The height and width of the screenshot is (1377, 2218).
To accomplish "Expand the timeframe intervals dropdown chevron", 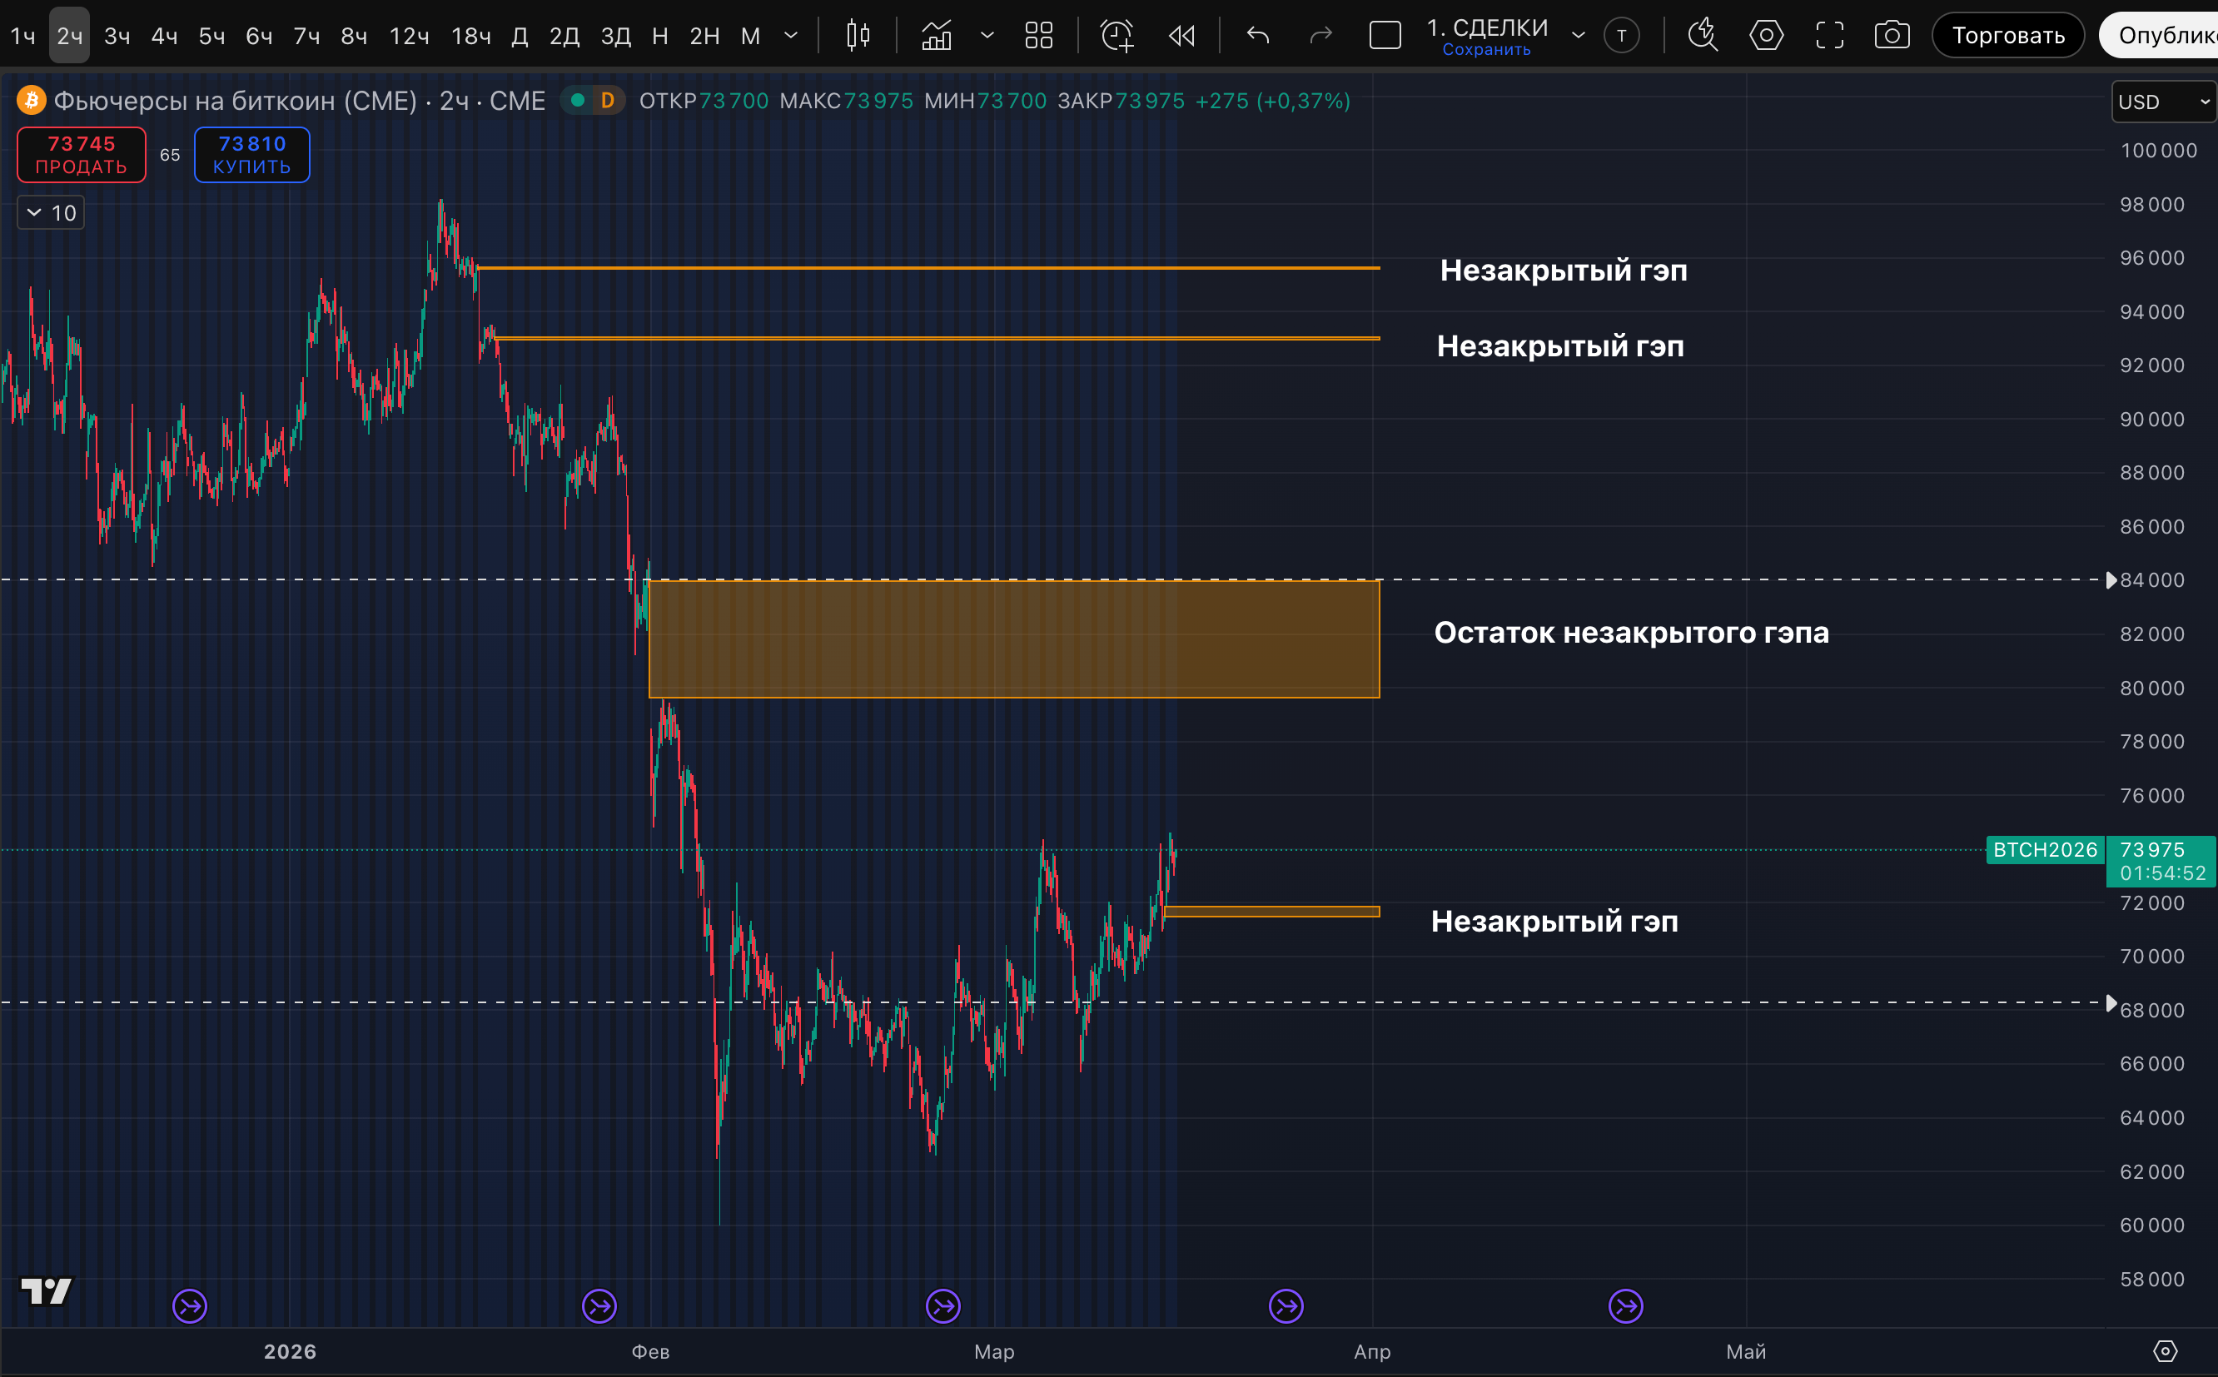I will 790,36.
